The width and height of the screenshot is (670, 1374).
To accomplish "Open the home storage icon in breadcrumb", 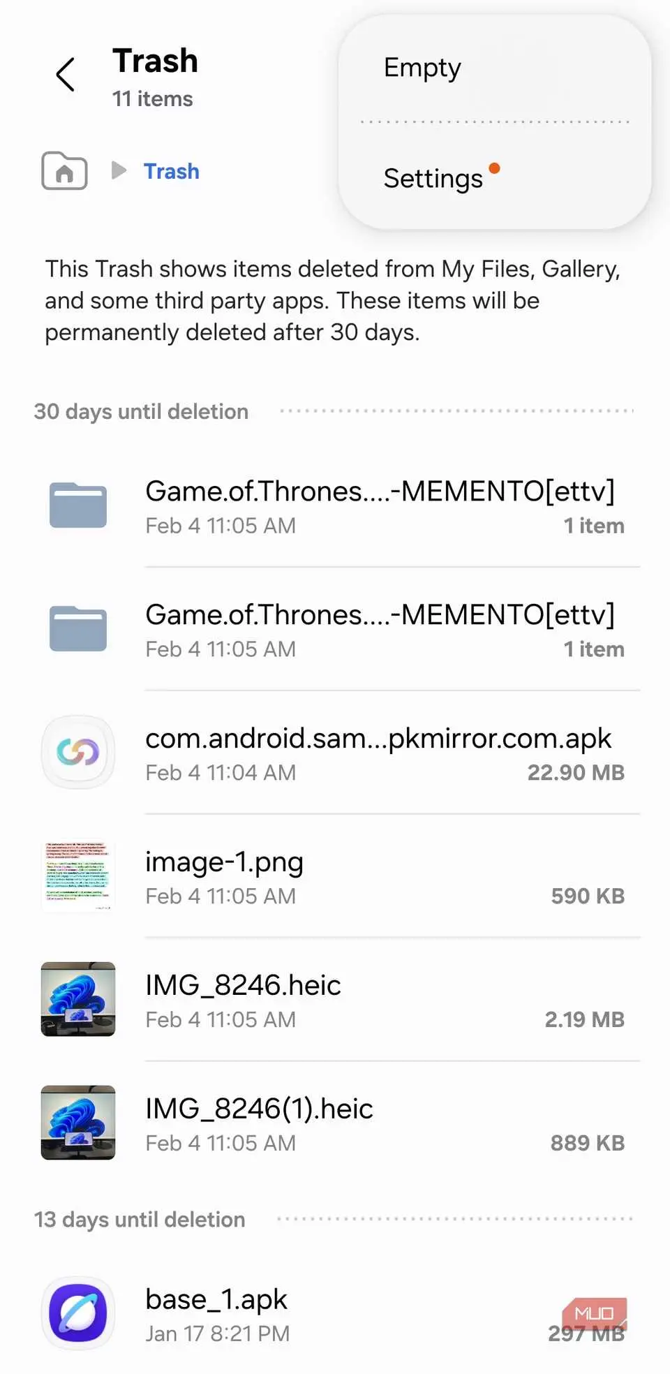I will 64,171.
